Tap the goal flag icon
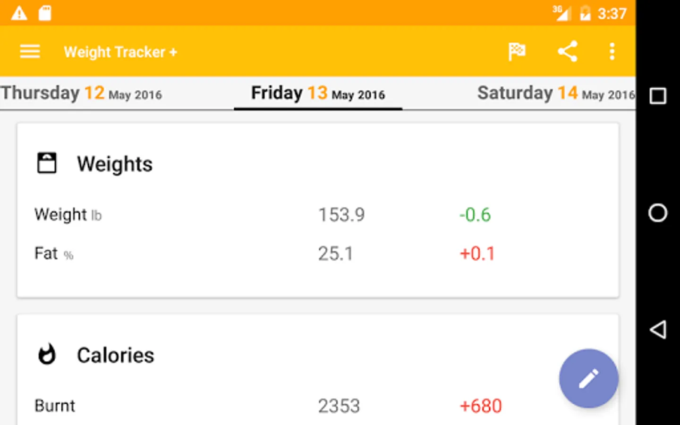Viewport: 680px width, 425px height. coord(517,51)
